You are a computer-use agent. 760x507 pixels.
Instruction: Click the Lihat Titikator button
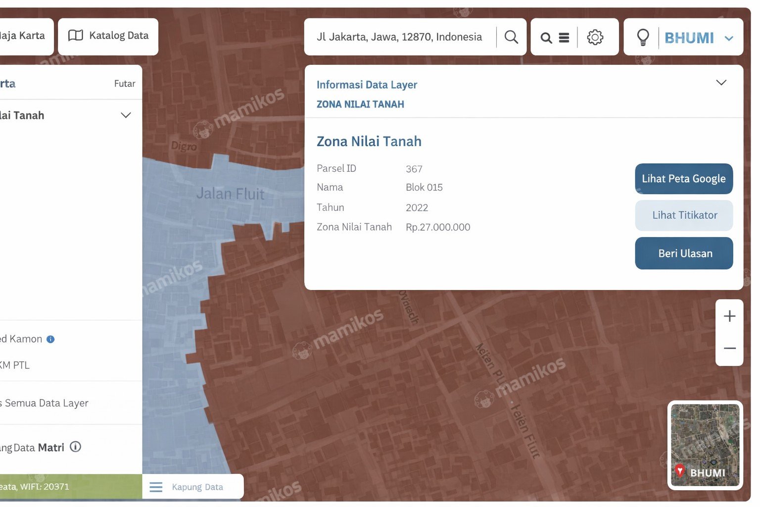(684, 215)
